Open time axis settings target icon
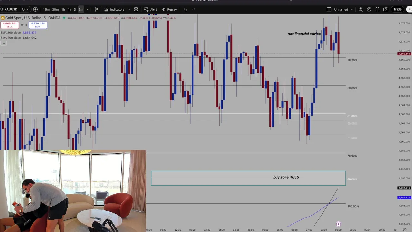 click(404, 230)
